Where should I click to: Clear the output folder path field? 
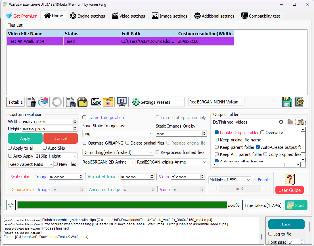(281, 122)
